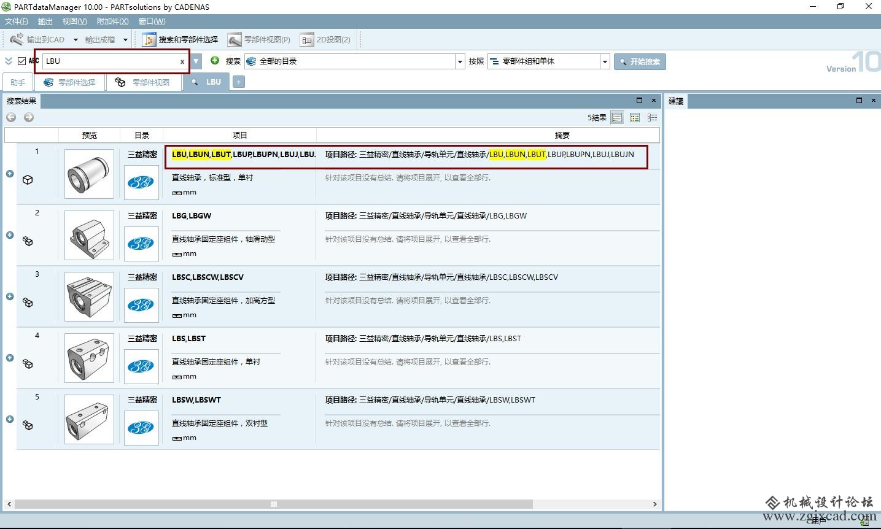The height and width of the screenshot is (529, 881).
Task: Open LBU linear bearing preview thumbnail
Action: (89, 174)
